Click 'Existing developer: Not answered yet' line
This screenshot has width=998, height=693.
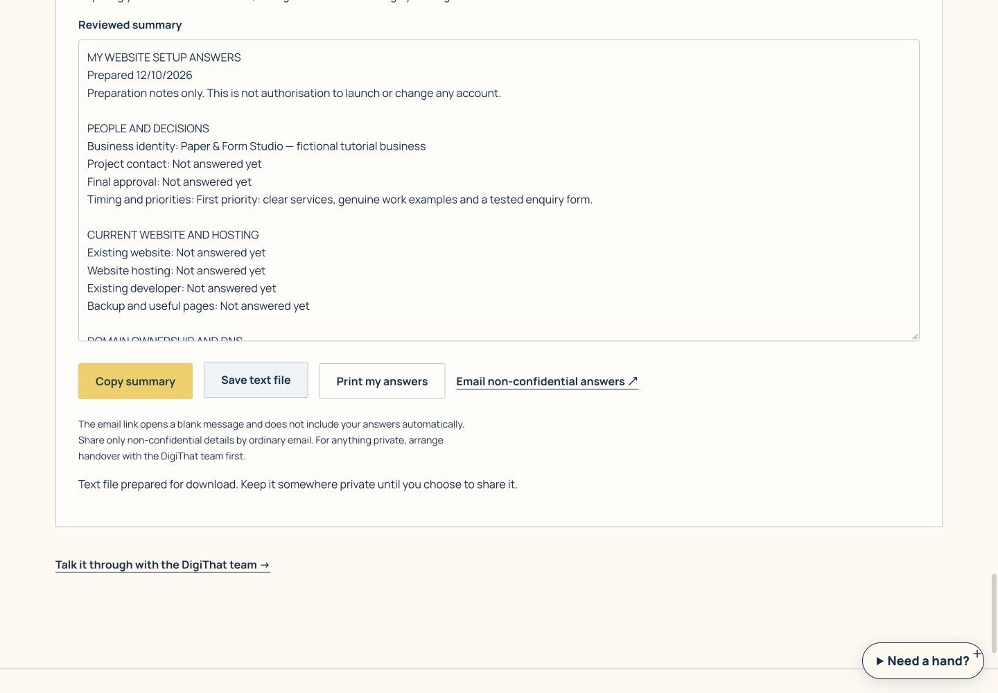tap(182, 288)
